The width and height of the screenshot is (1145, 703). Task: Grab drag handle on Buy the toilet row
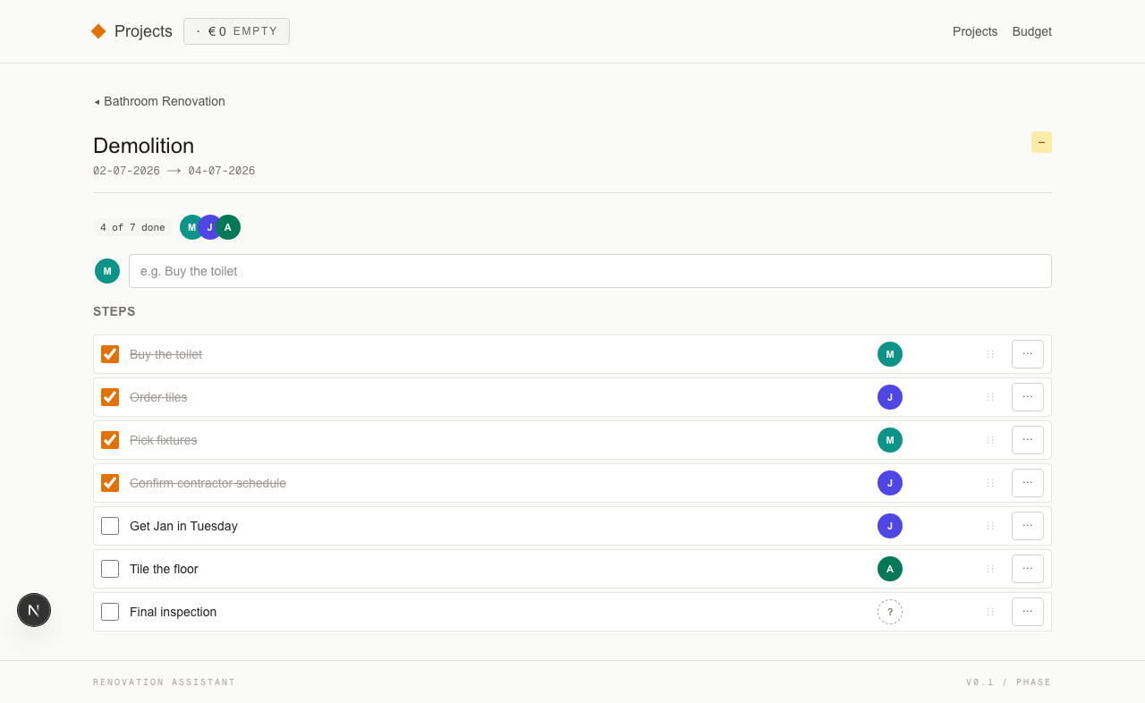[990, 354]
